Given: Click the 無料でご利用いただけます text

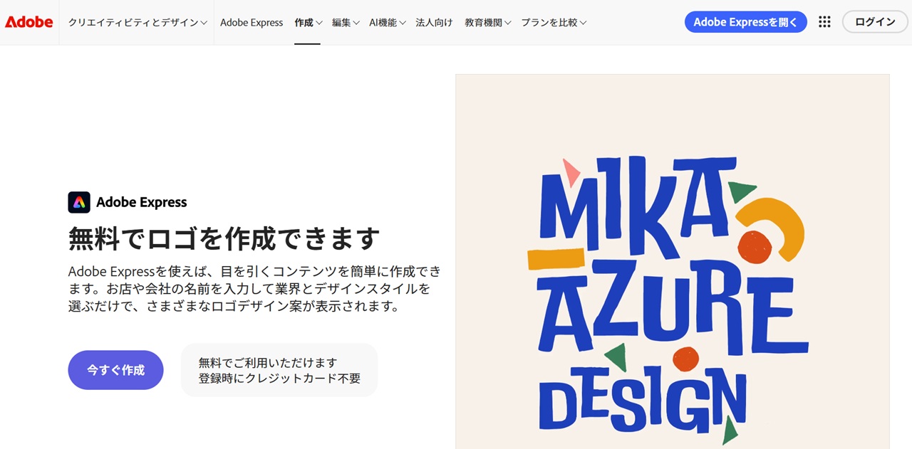Looking at the screenshot, I should (268, 363).
